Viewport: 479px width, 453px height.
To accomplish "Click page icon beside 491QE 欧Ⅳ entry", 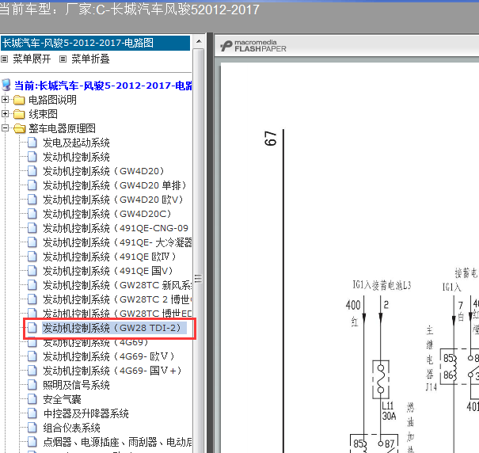I will [32, 257].
